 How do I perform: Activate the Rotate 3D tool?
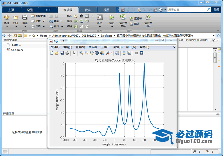tap(97, 53)
